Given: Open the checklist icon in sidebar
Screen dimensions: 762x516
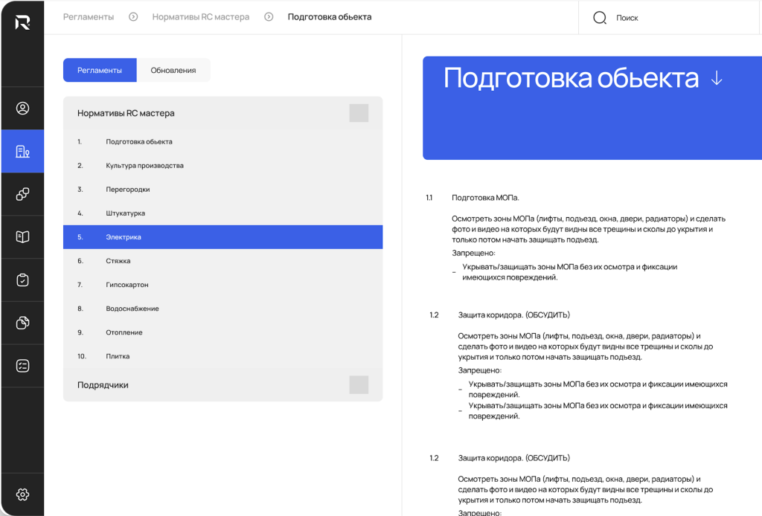Looking at the screenshot, I should 22,365.
